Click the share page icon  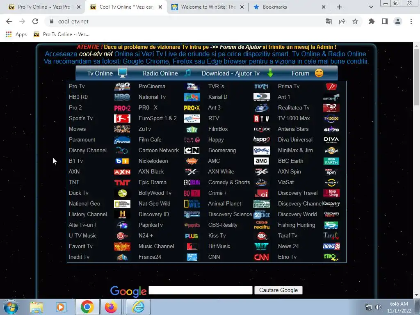(342, 21)
